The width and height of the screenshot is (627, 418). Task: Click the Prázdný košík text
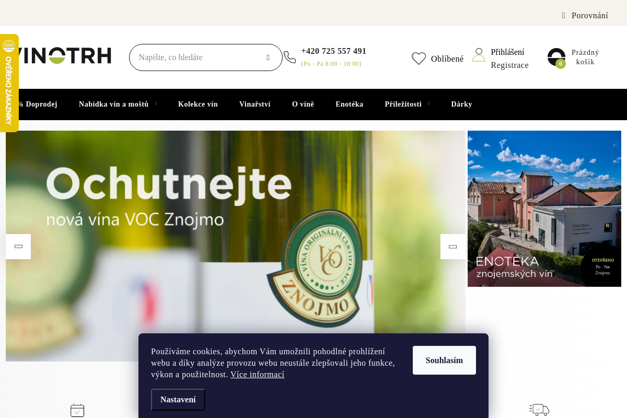click(x=585, y=57)
